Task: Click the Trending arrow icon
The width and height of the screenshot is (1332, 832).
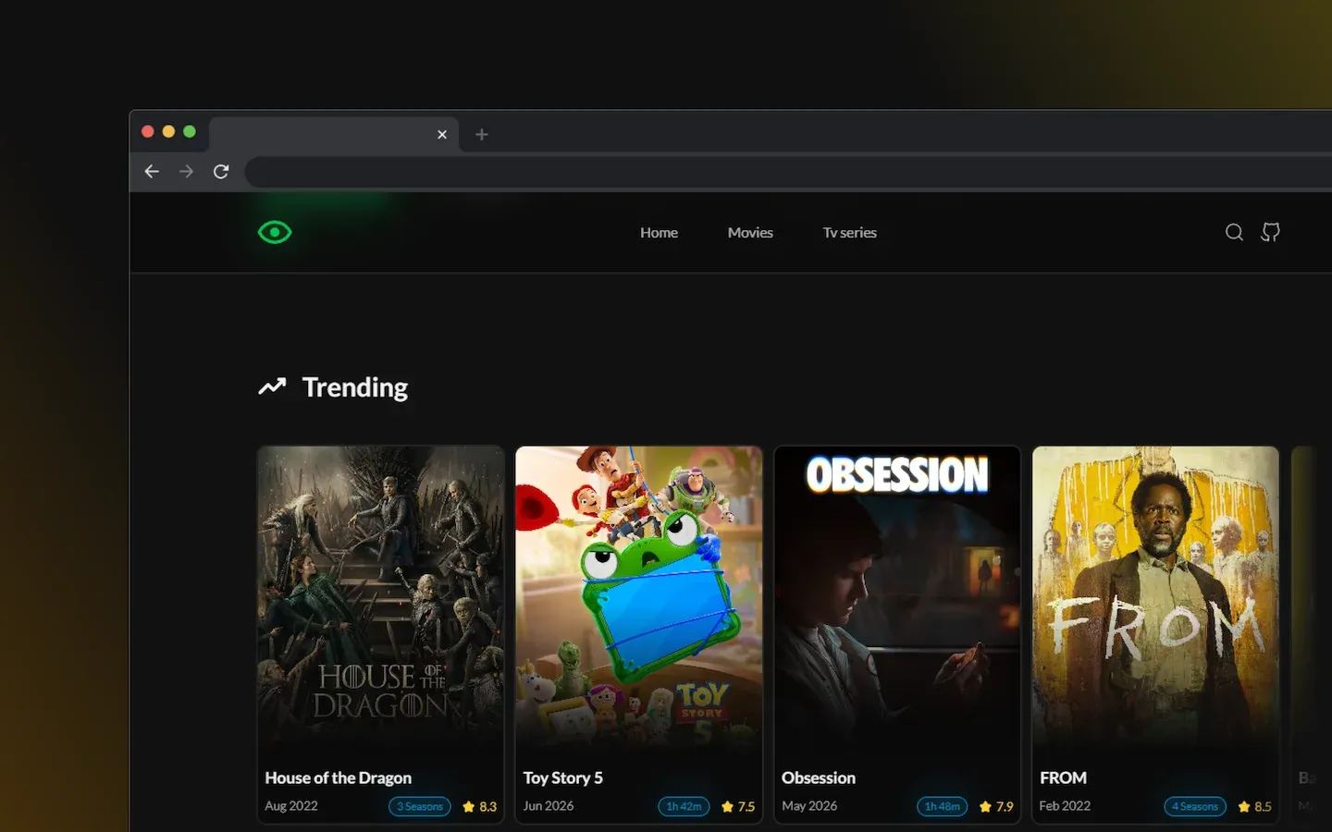Action: pyautogui.click(x=272, y=386)
